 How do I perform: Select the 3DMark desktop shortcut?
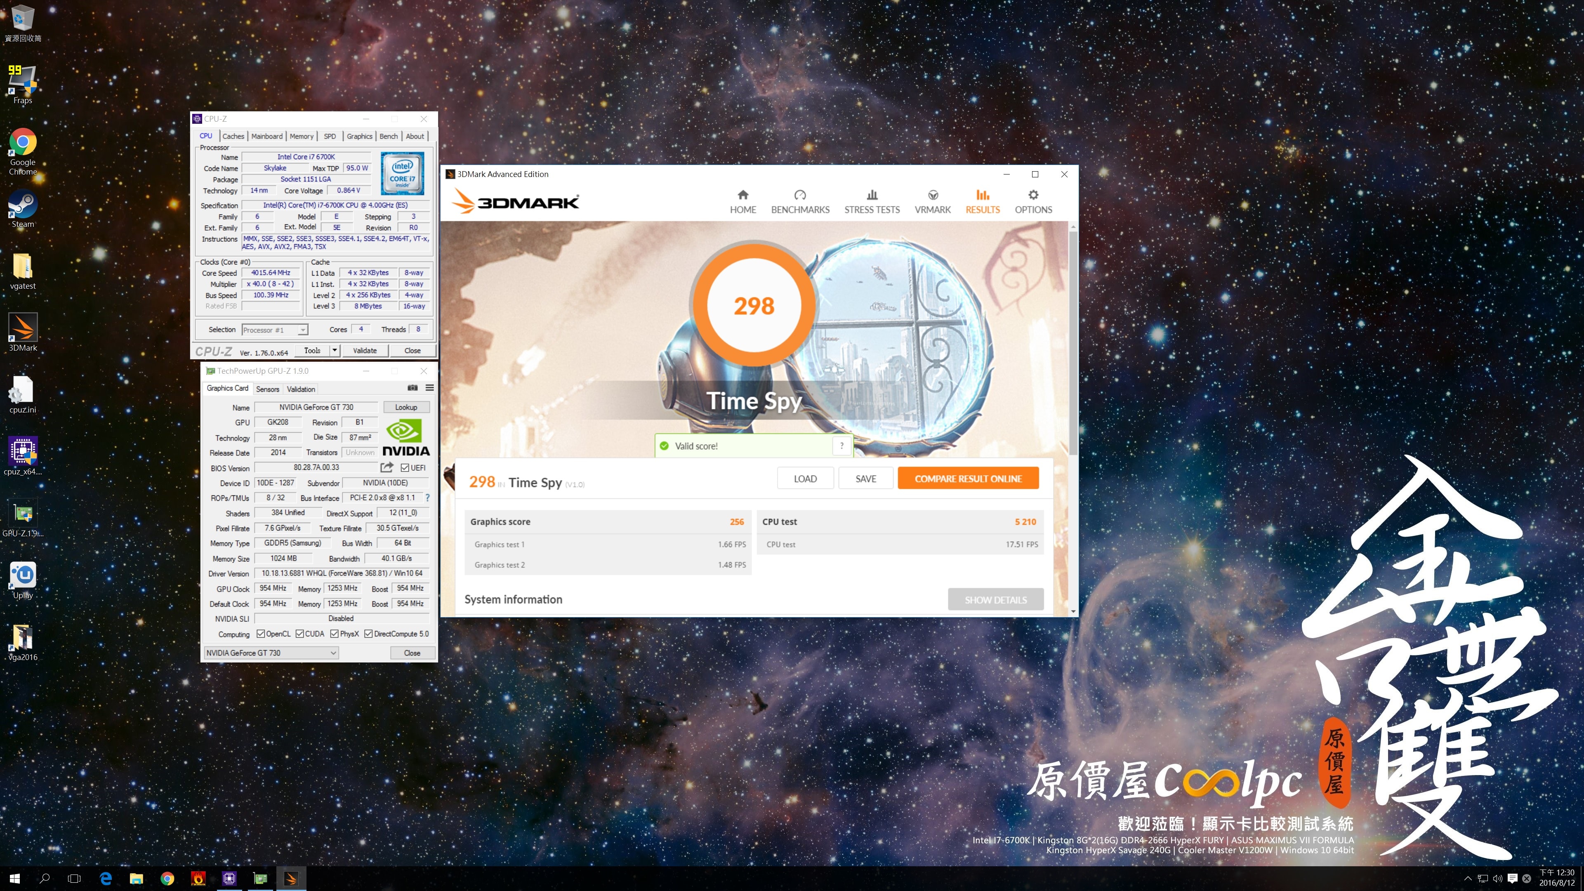click(x=23, y=332)
